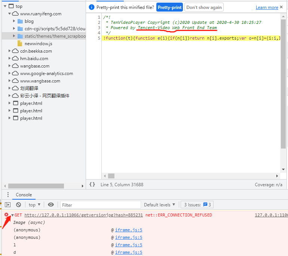Viewport: 288px width, 256px height.
Task: Open the three-dot drawer menu beside Console
Action: 8,195
